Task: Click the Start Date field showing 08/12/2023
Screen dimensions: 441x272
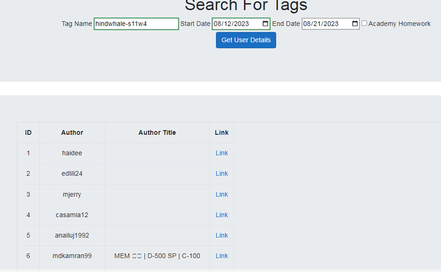Action: [241, 24]
